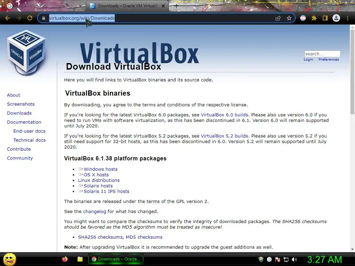The height and width of the screenshot is (266, 355).
Task: Launch Firefox from the taskbar
Action: tap(65, 259)
